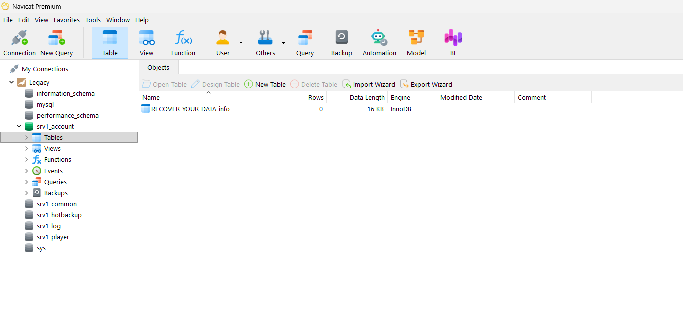Open the User toolbar icon
Image resolution: width=683 pixels, height=325 pixels.
tap(223, 43)
